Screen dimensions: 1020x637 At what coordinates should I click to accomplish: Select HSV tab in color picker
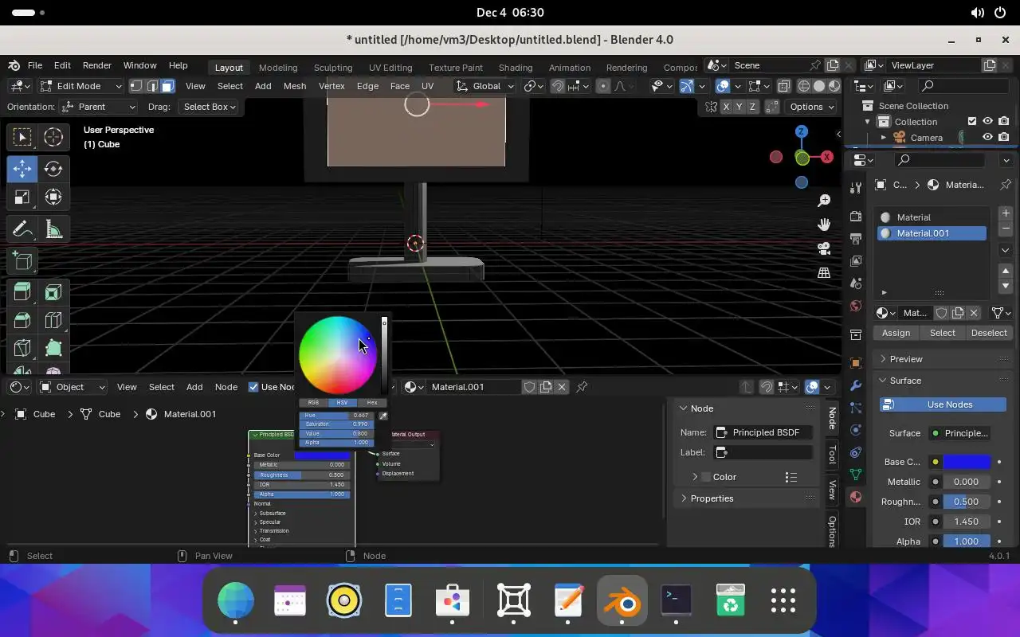[x=342, y=403]
